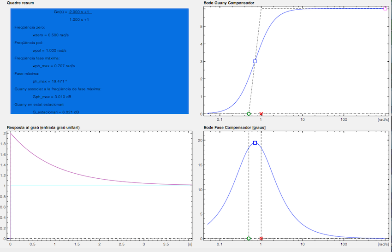Click the 'wpol = 1.000 rad/s' value
Viewport: 392px width, 252px height.
point(49,51)
